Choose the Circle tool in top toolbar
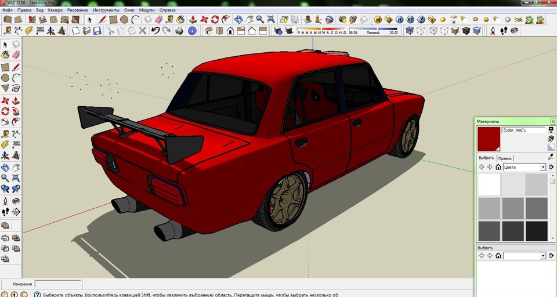 pyautogui.click(x=124, y=19)
